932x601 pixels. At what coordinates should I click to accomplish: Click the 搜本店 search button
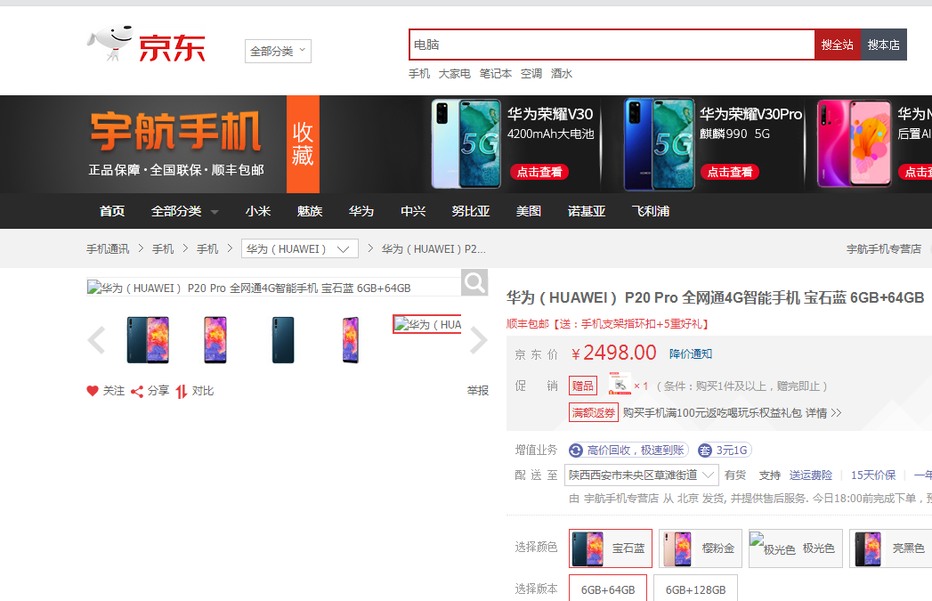884,45
